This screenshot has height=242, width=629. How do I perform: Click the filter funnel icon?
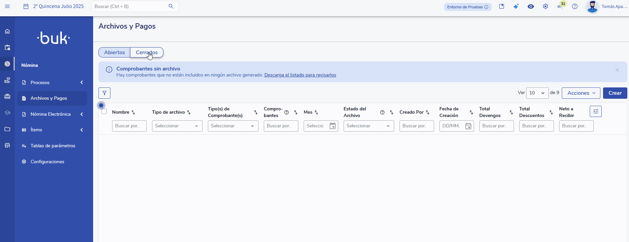[x=104, y=93]
